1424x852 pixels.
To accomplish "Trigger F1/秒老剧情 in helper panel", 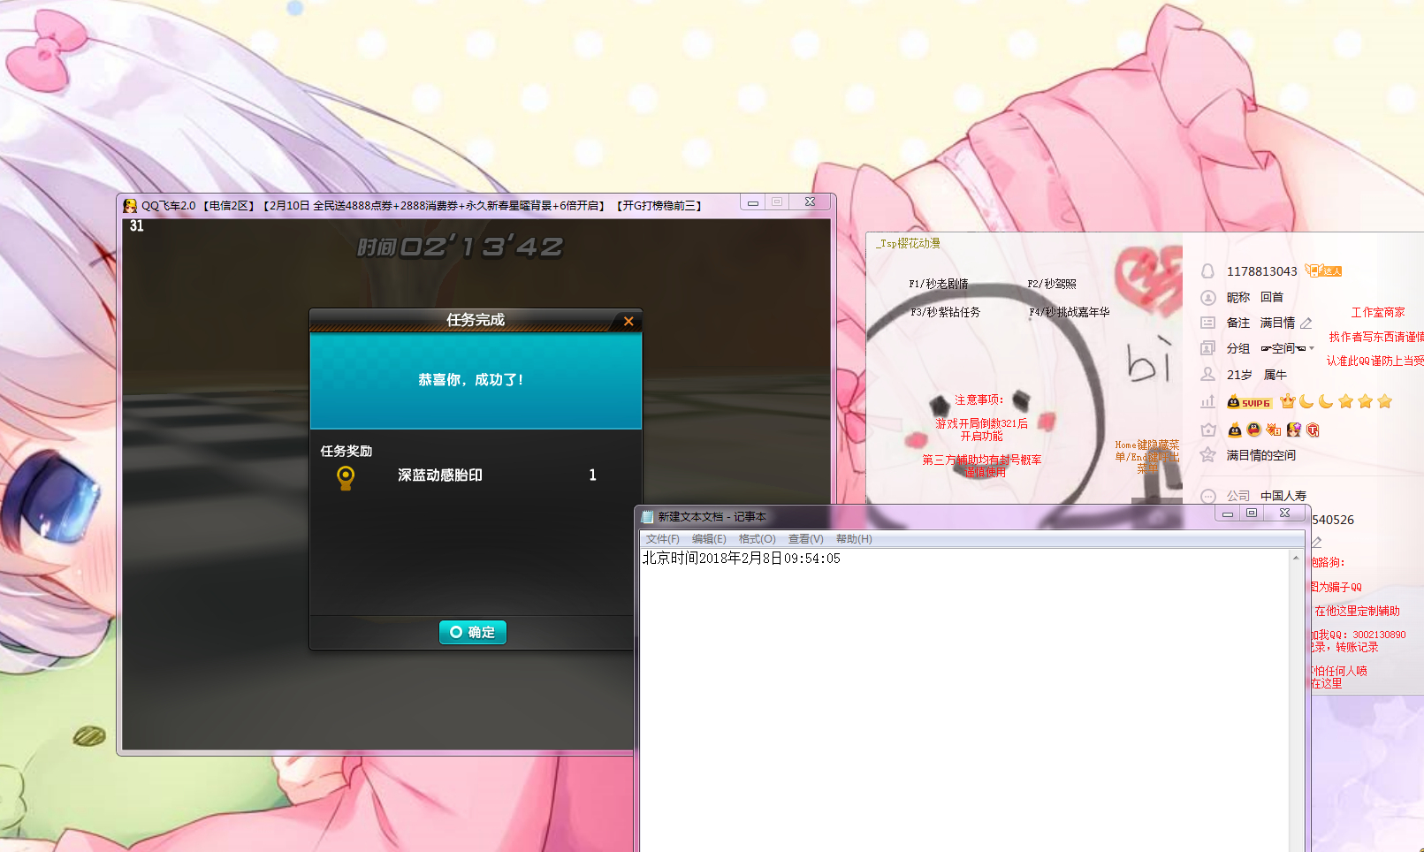I will pos(939,284).
